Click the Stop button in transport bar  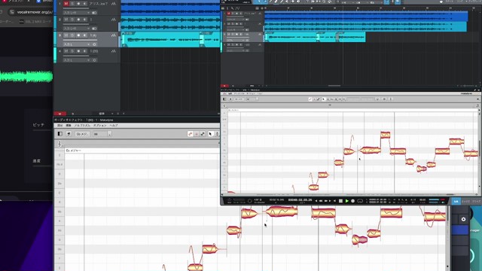click(x=340, y=201)
